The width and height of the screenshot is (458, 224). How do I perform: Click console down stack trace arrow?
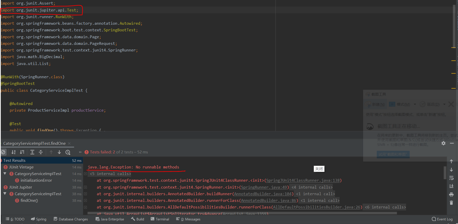(451, 170)
